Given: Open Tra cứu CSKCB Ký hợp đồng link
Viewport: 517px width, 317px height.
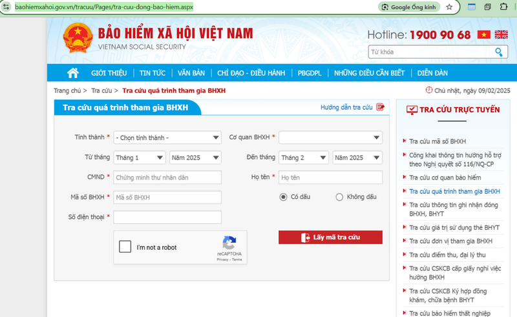Looking at the screenshot, I should pos(448,296).
